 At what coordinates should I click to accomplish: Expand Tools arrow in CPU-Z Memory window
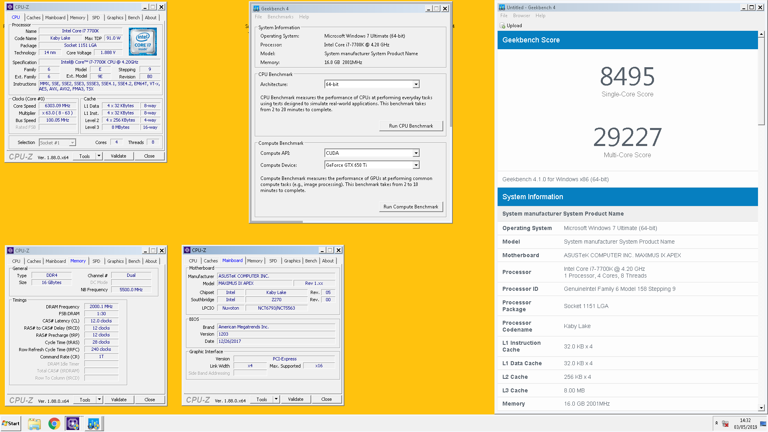(100, 400)
